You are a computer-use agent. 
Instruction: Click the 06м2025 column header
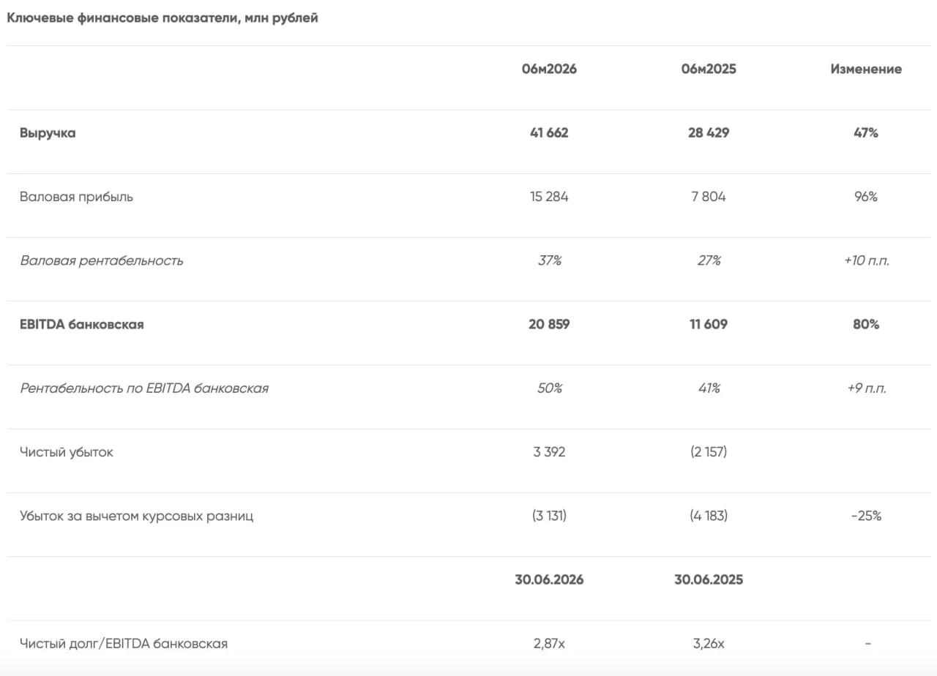[x=709, y=70]
